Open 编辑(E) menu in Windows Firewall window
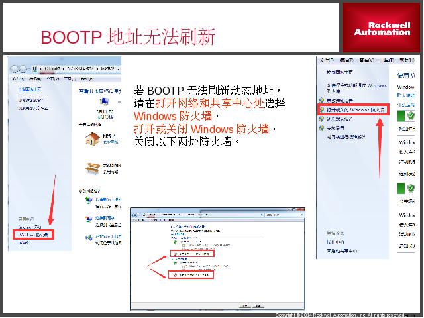Screen dimensions: 424x318 tap(346, 60)
